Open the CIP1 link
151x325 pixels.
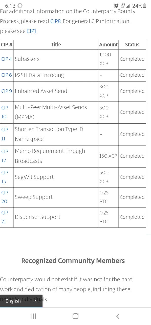click(32, 31)
